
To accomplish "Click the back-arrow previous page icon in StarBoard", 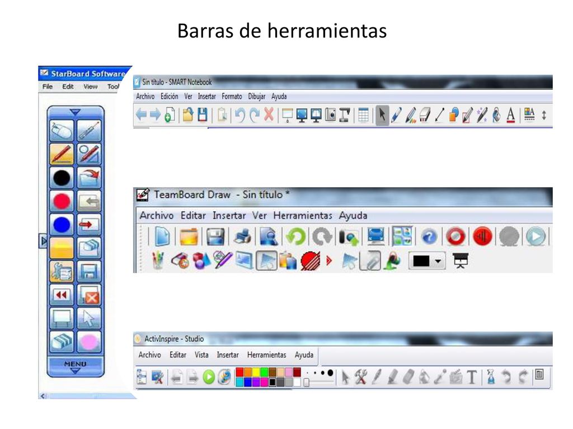I will pyautogui.click(x=89, y=201).
